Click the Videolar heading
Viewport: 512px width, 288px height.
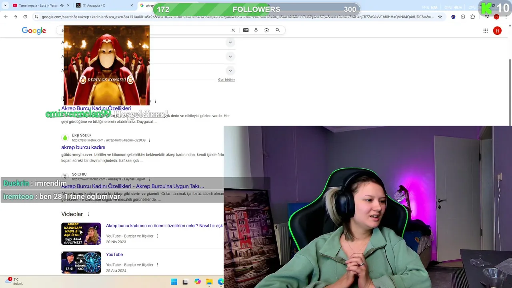click(72, 214)
